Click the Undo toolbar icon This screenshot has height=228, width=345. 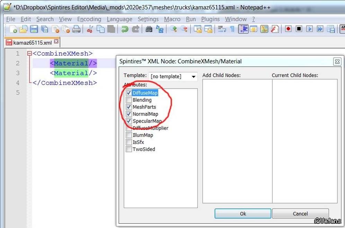tap(124, 29)
